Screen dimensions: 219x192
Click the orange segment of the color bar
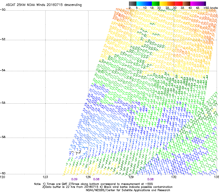pyautogui.click(x=171, y=4)
